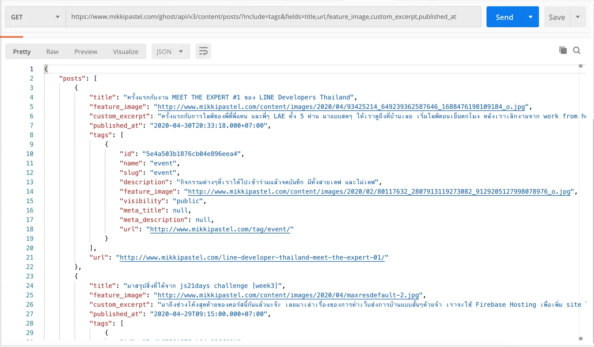This screenshot has width=594, height=347.
Task: Click the request URL input field
Action: [x=273, y=17]
